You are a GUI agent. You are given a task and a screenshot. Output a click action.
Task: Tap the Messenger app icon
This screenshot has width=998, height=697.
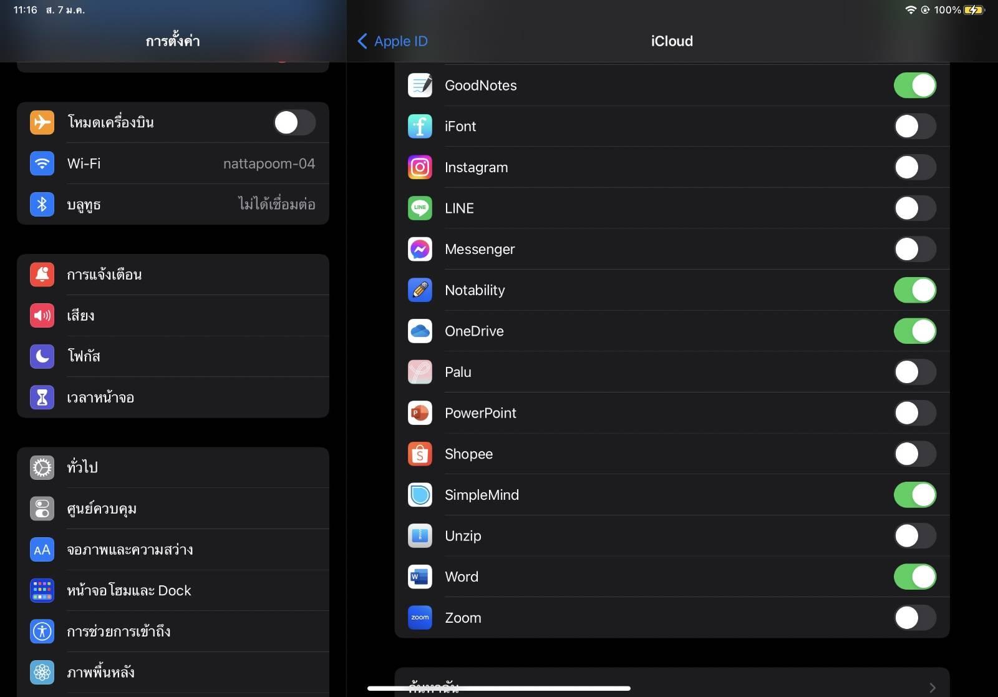coord(420,249)
